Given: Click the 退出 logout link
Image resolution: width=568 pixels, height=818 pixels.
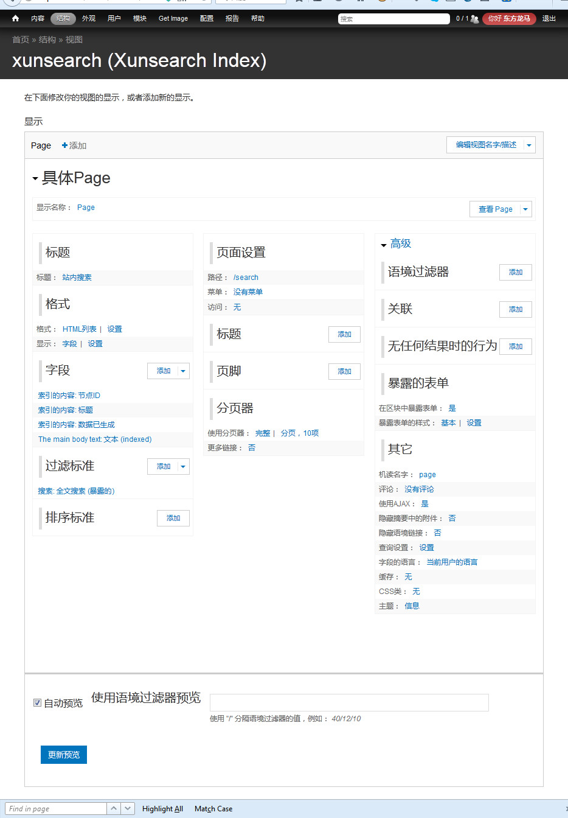Looking at the screenshot, I should click(x=549, y=18).
